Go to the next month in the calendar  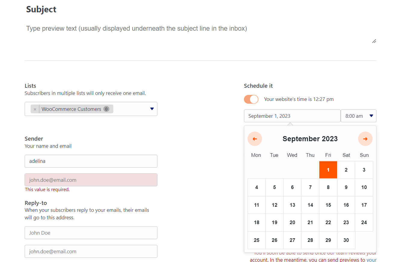365,139
